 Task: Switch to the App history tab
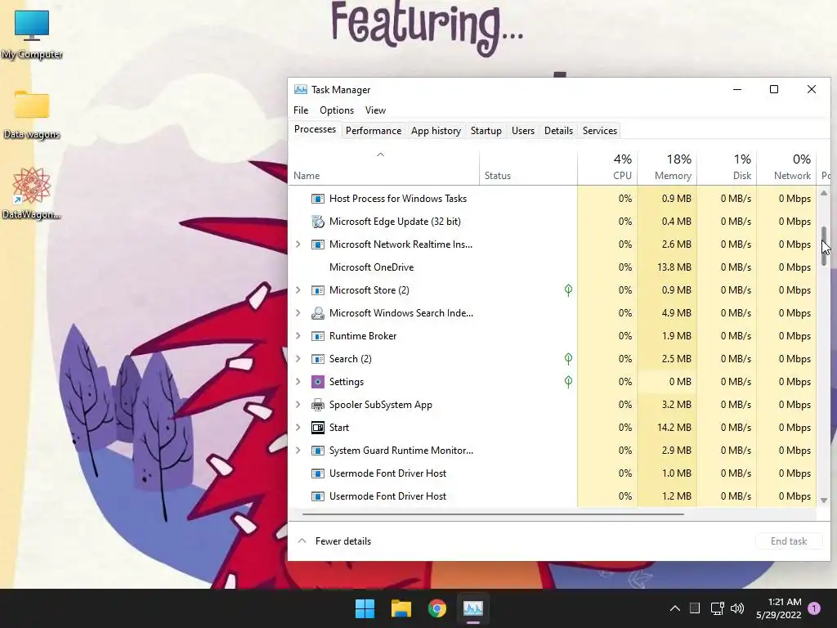(436, 131)
